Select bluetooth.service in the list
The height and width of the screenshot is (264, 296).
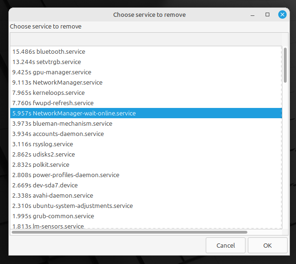coord(146,51)
